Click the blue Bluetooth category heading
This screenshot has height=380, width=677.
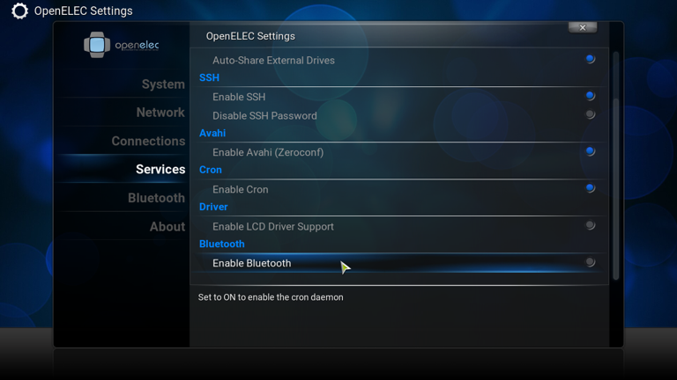point(221,244)
